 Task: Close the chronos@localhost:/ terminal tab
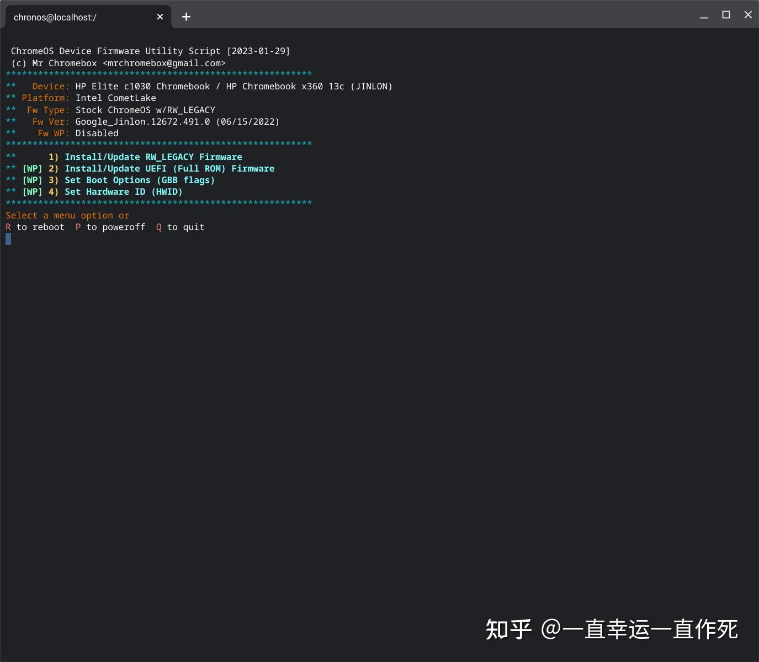coord(160,17)
